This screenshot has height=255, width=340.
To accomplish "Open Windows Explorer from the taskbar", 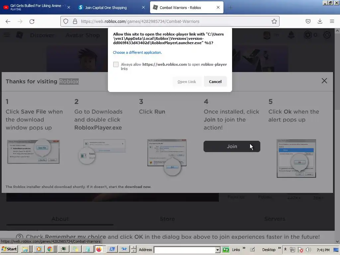I will [x=25, y=249].
